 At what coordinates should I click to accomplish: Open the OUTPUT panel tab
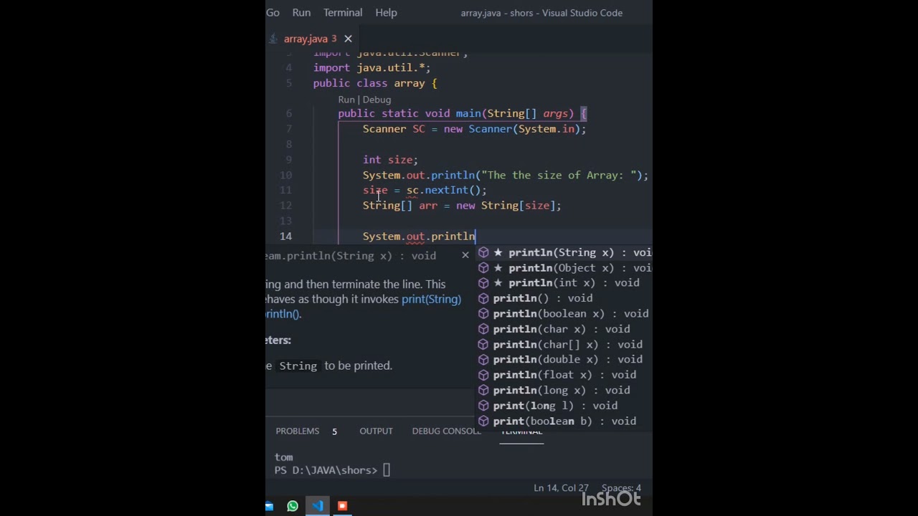376,431
